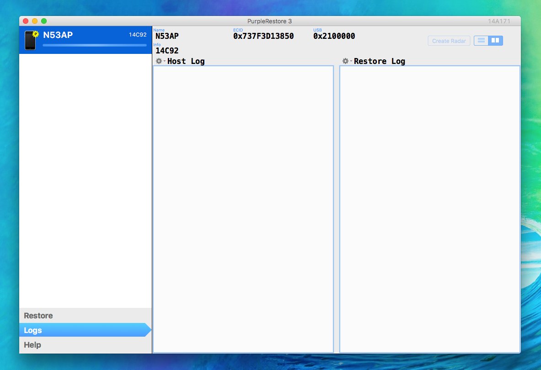Select the N53AP device row in sidebar
Screen dimensions: 541x370
pos(86,40)
